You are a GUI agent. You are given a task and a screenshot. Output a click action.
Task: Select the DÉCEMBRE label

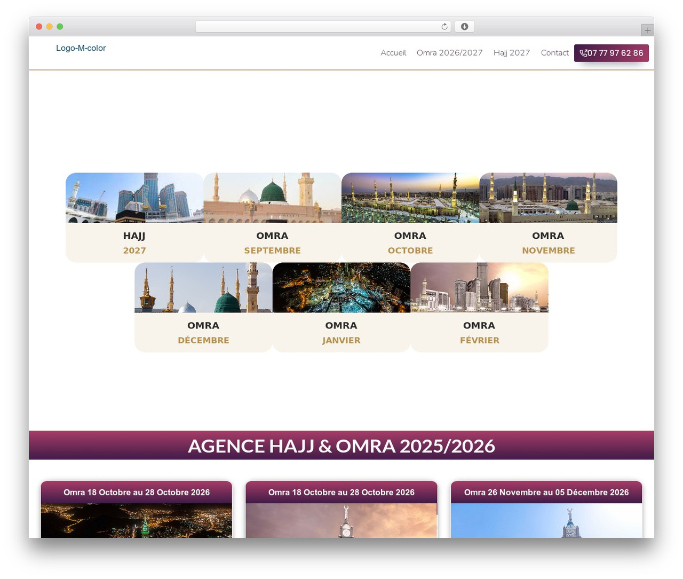[x=203, y=340]
